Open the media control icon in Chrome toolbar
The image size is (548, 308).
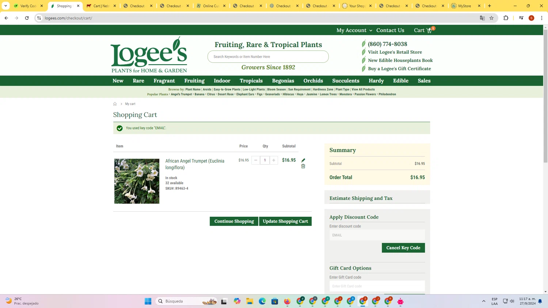(521, 18)
